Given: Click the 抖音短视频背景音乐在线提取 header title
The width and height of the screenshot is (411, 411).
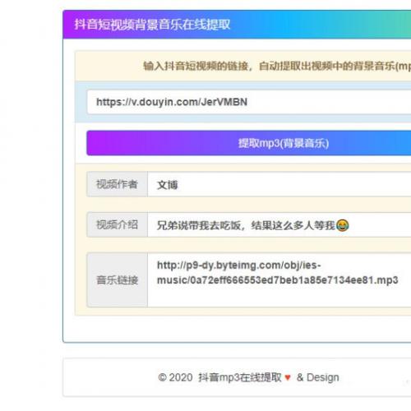Looking at the screenshot, I should (x=152, y=25).
